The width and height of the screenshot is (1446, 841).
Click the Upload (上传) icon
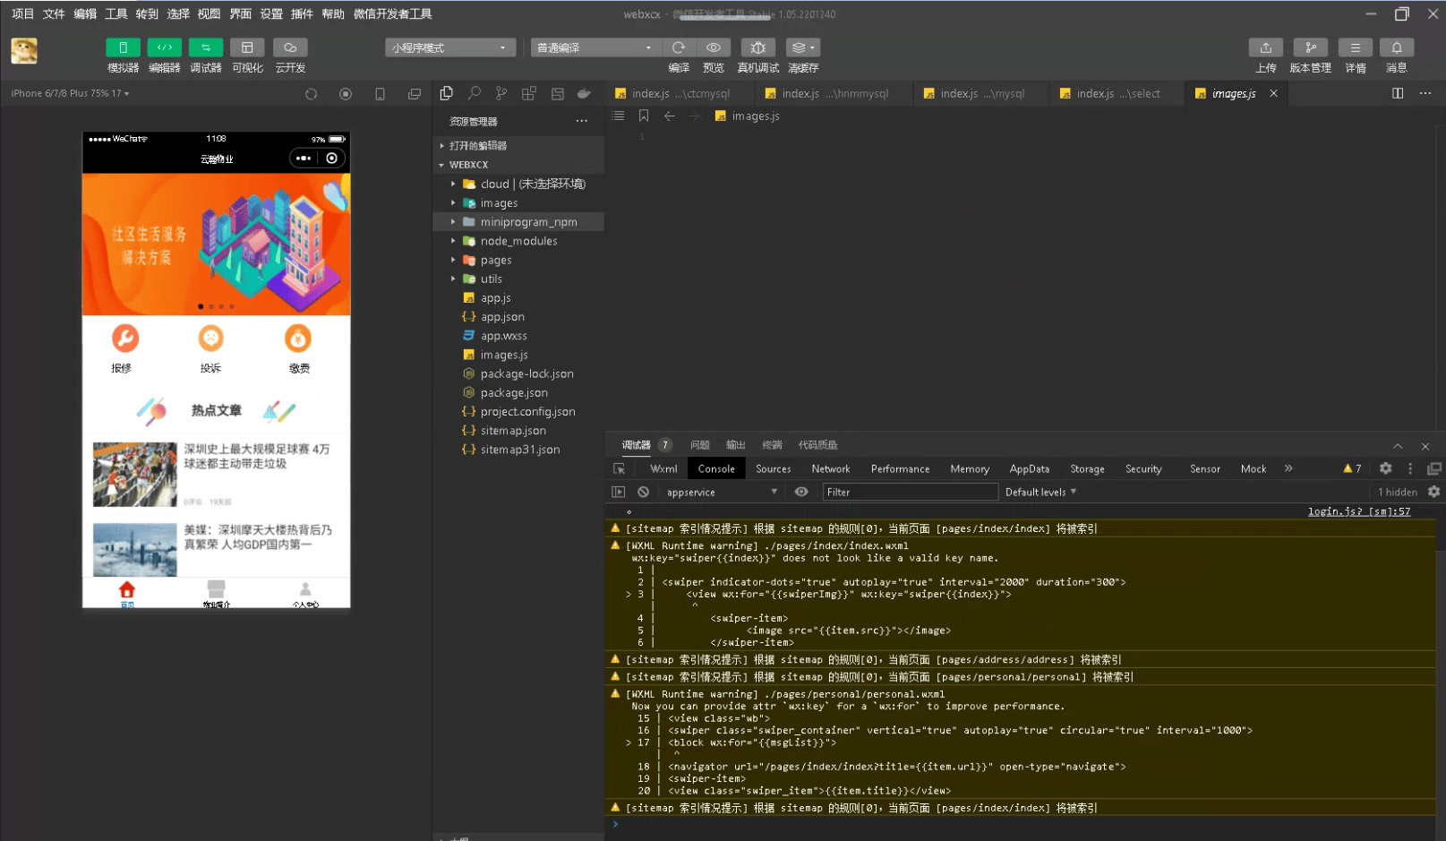pyautogui.click(x=1265, y=47)
